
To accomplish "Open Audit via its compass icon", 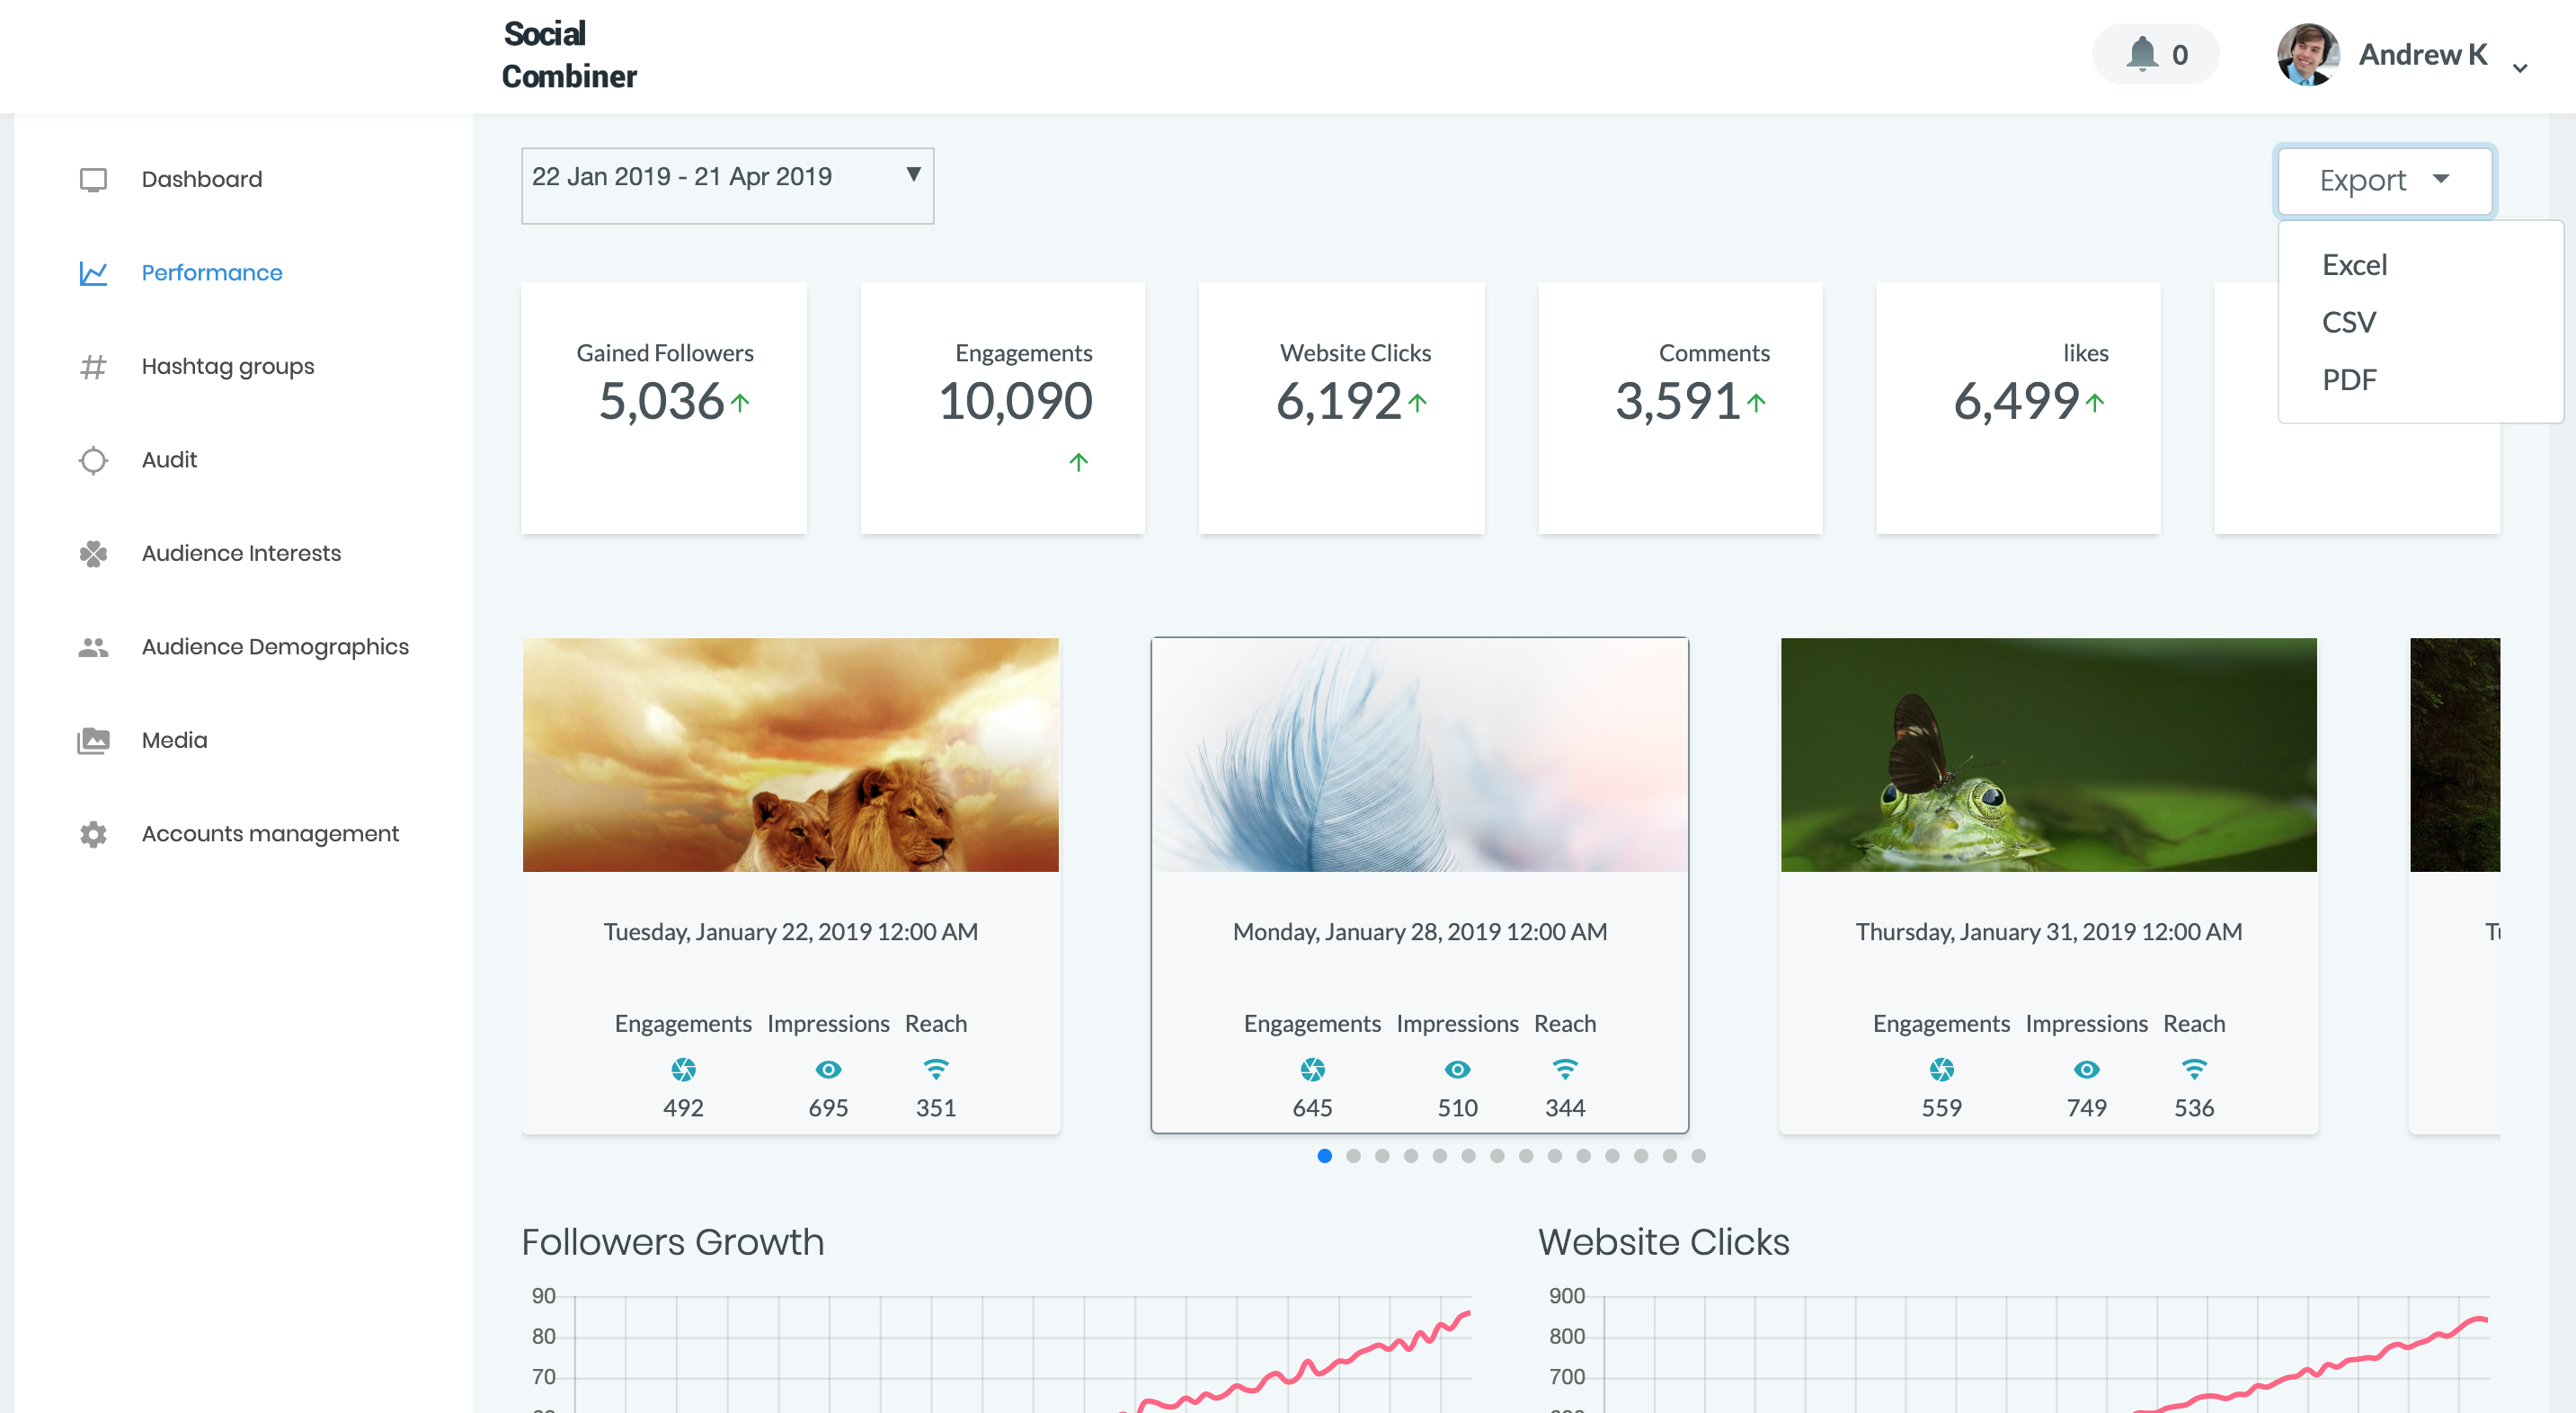I will 93,460.
